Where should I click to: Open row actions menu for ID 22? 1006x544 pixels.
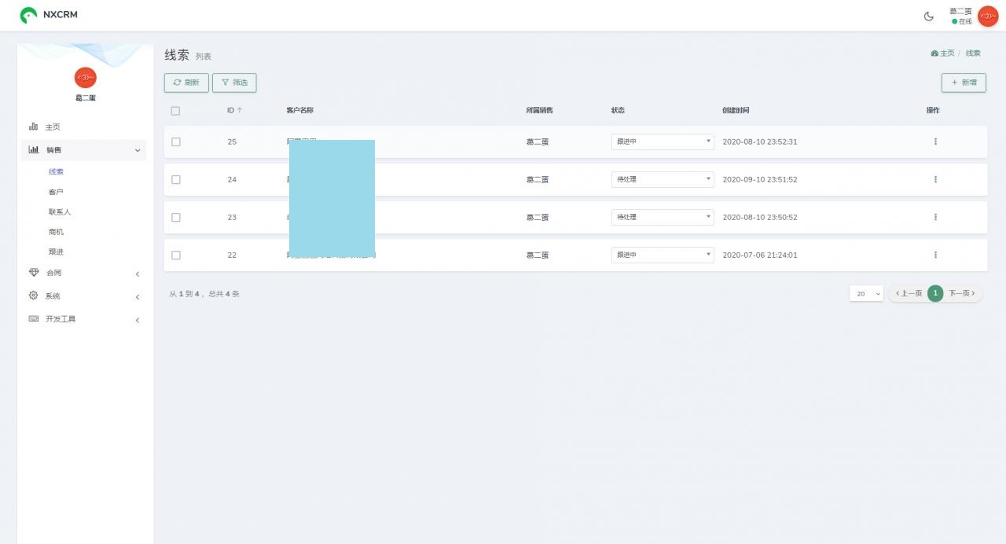point(935,255)
